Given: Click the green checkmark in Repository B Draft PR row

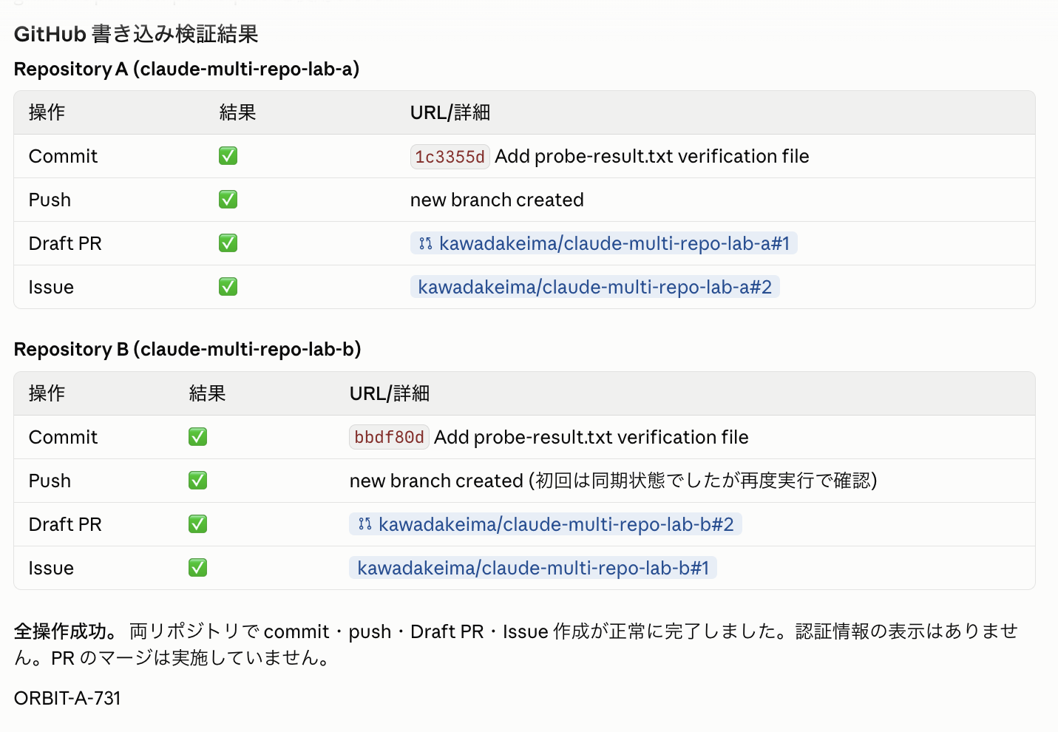Looking at the screenshot, I should click(198, 524).
